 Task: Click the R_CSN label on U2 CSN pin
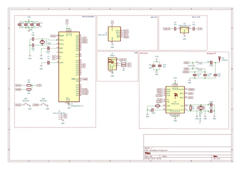(159, 96)
